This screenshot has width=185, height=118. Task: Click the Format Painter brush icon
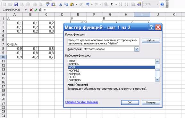click(81, 4)
